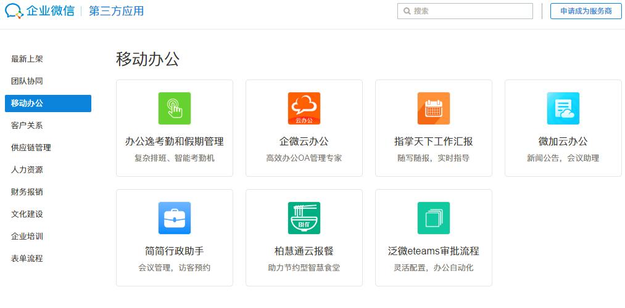Click the green stacked pages icon for 泛微eteams
Image resolution: width=625 pixels, height=308 pixels.
click(434, 218)
